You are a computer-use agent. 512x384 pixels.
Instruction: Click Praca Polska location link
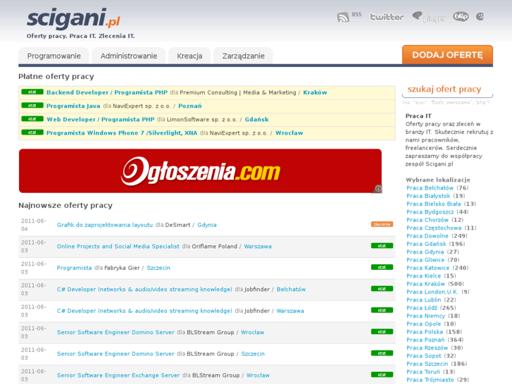(x=425, y=332)
